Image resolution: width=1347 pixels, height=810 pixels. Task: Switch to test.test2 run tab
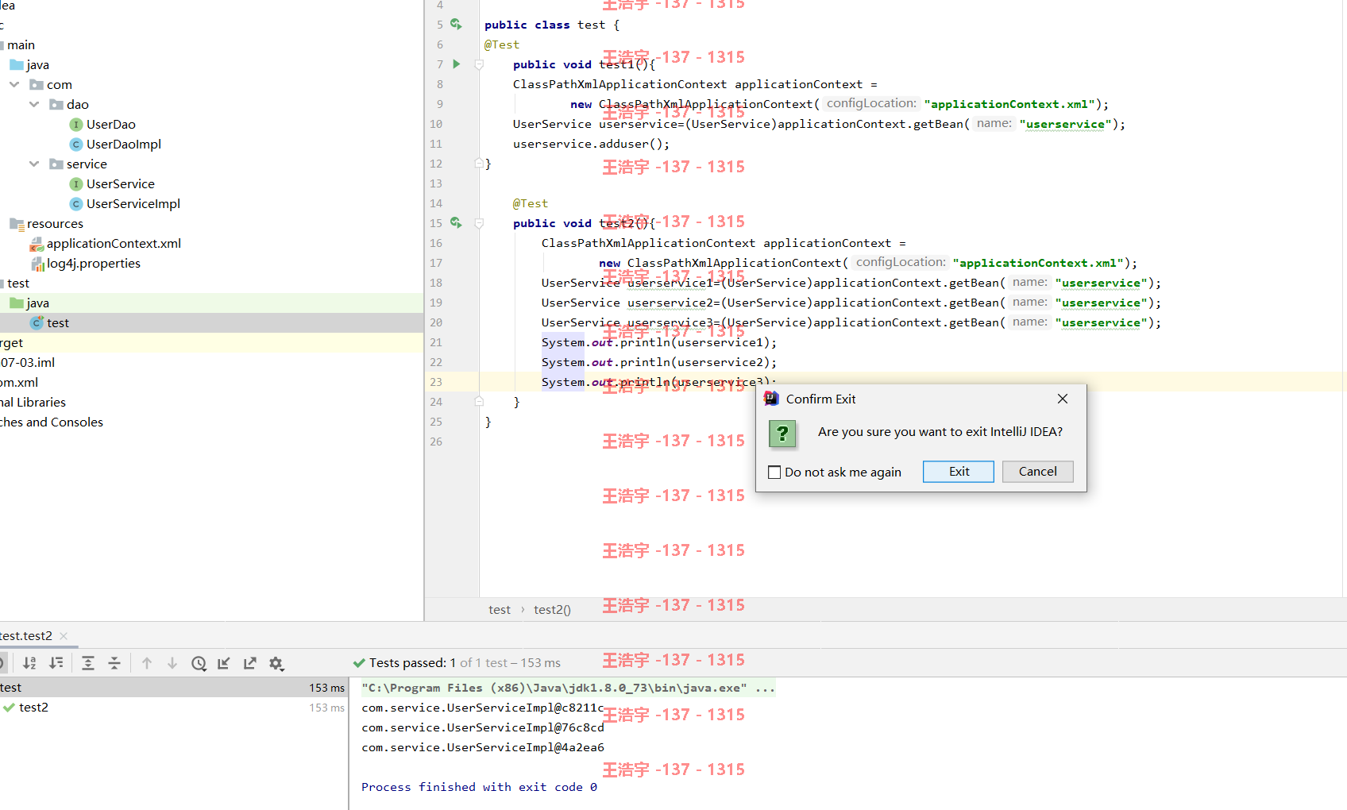(26, 636)
